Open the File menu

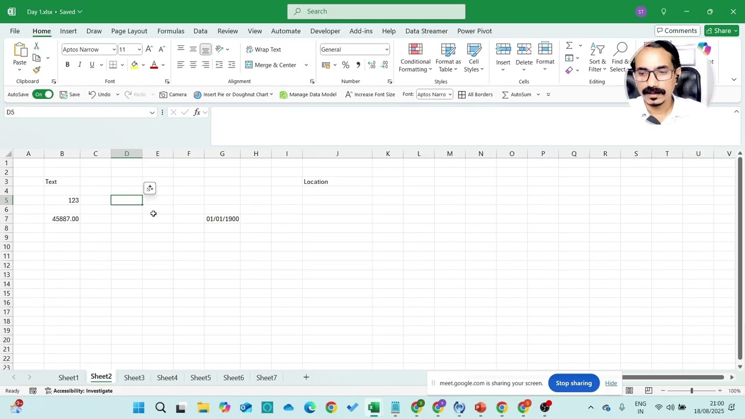pos(15,31)
